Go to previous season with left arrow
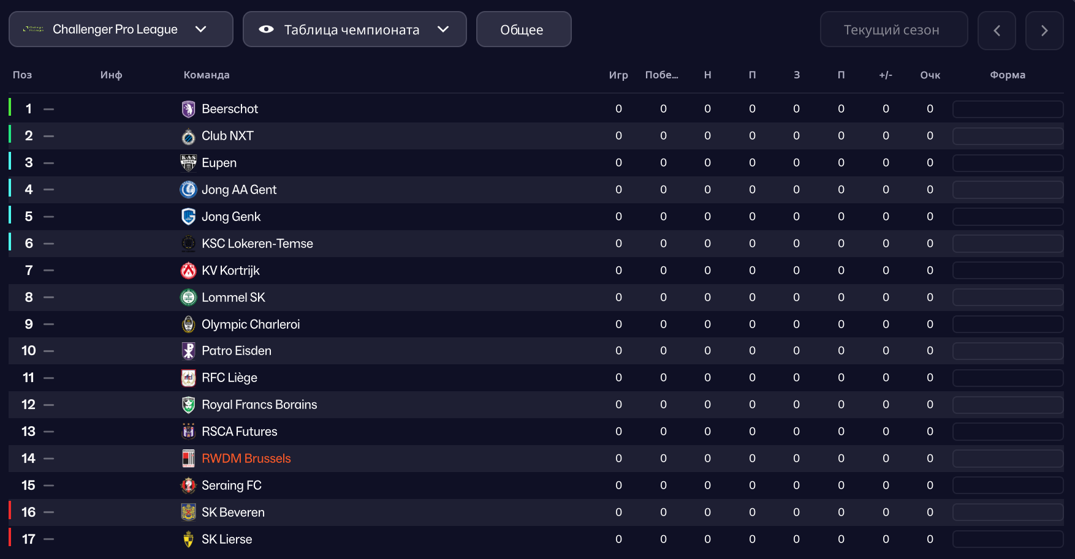 tap(997, 30)
